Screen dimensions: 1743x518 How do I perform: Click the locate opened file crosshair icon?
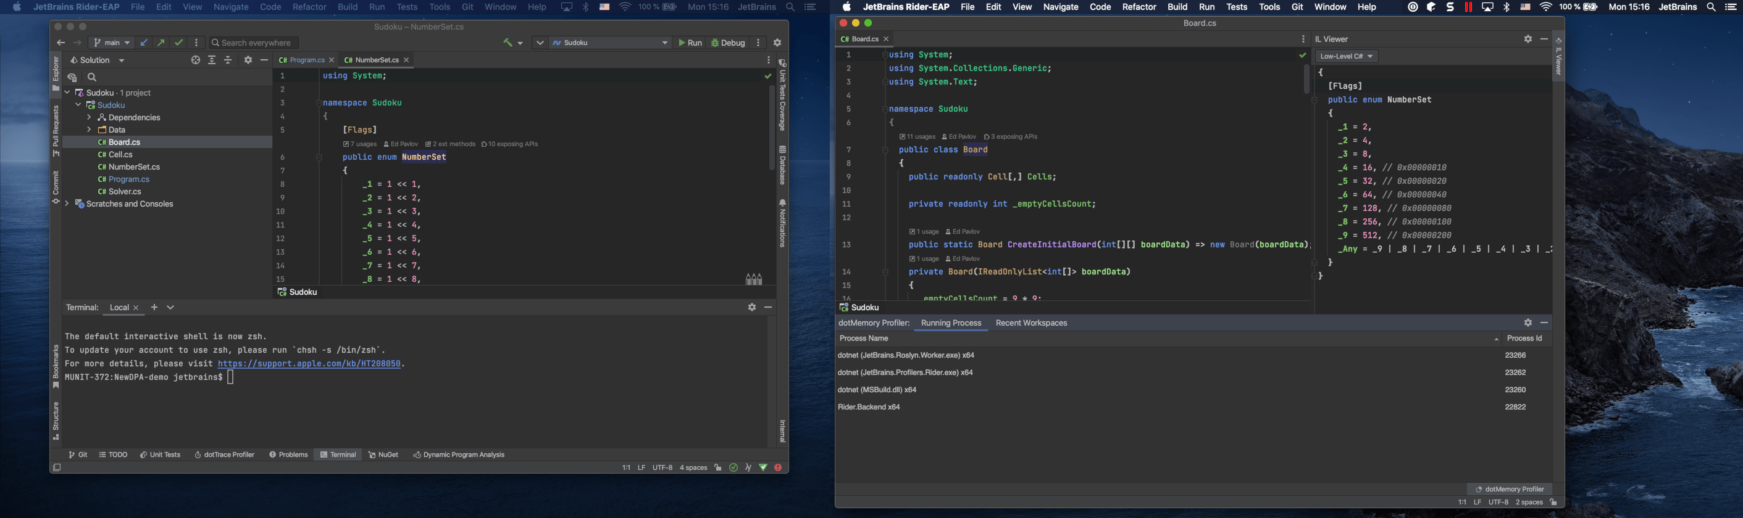click(196, 60)
